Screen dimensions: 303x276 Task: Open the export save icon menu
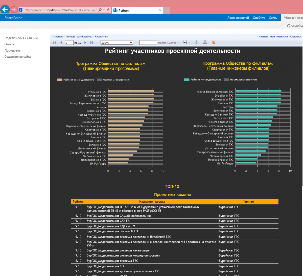(x=185, y=42)
